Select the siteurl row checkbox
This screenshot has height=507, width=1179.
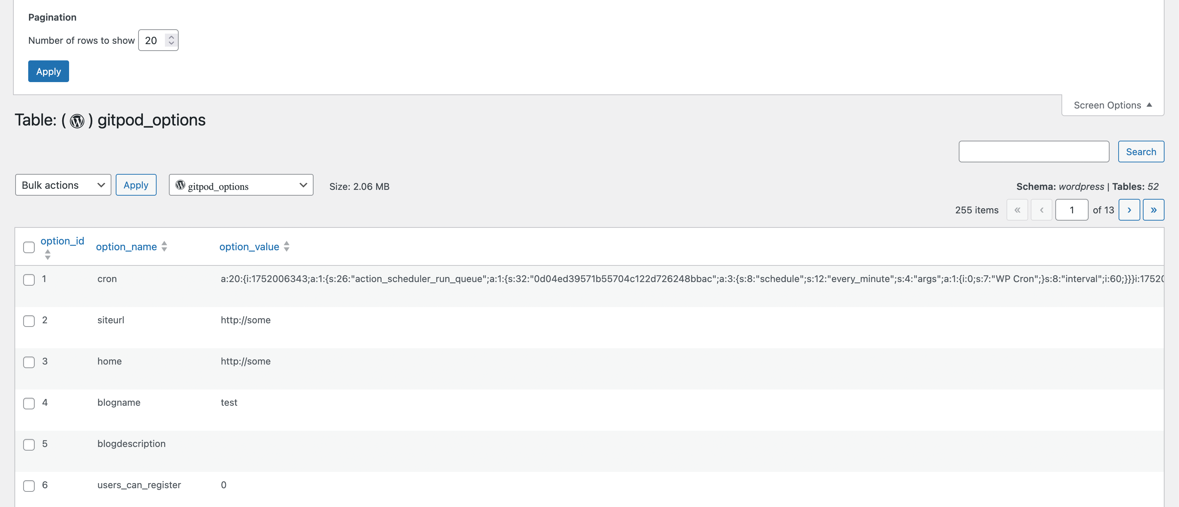[29, 321]
